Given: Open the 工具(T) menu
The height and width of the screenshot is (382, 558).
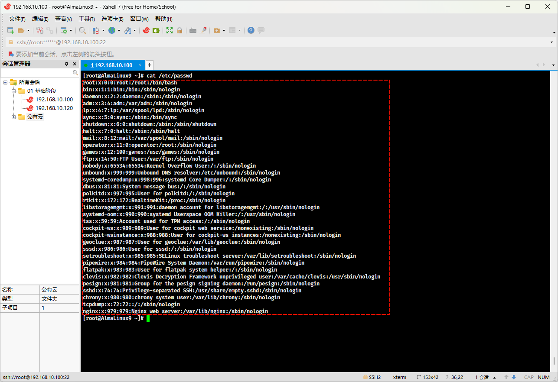Looking at the screenshot, I should pyautogui.click(x=86, y=19).
